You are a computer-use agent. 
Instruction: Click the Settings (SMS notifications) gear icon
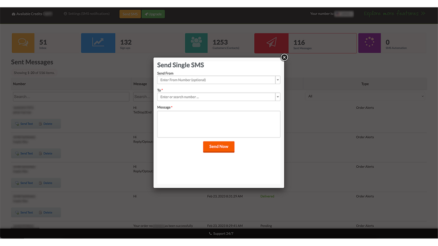tap(65, 14)
